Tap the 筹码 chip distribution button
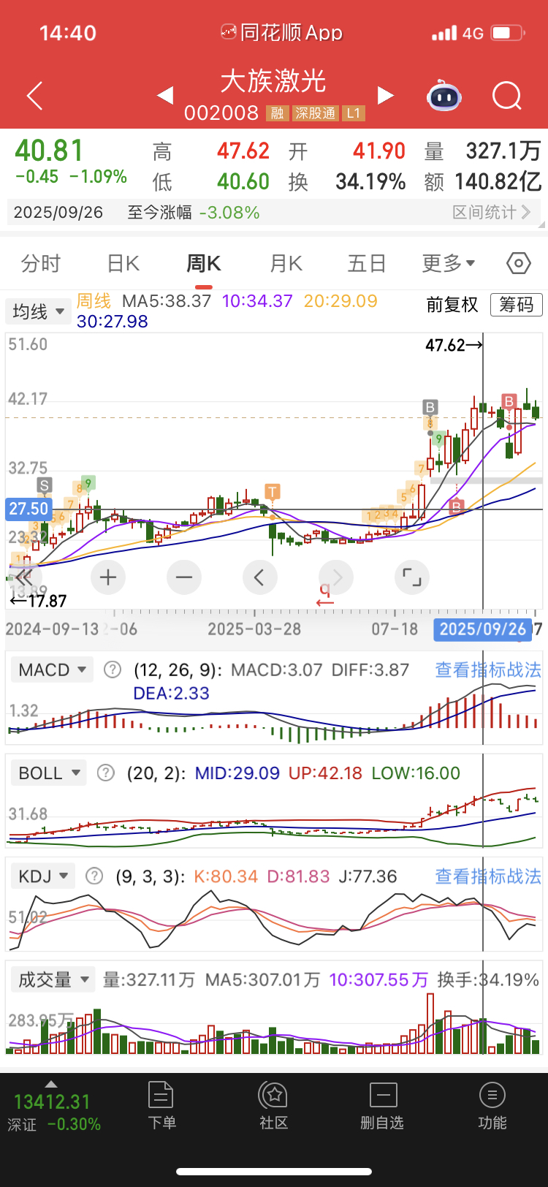The image size is (548, 1187). tap(517, 305)
